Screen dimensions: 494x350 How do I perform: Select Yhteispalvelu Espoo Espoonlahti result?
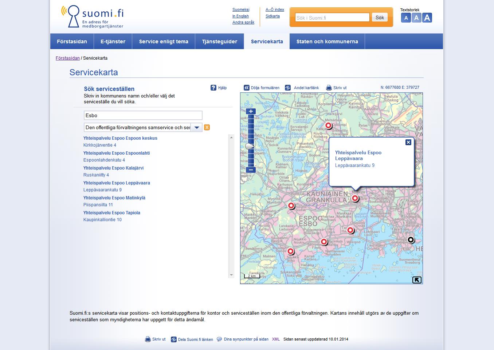coord(117,153)
